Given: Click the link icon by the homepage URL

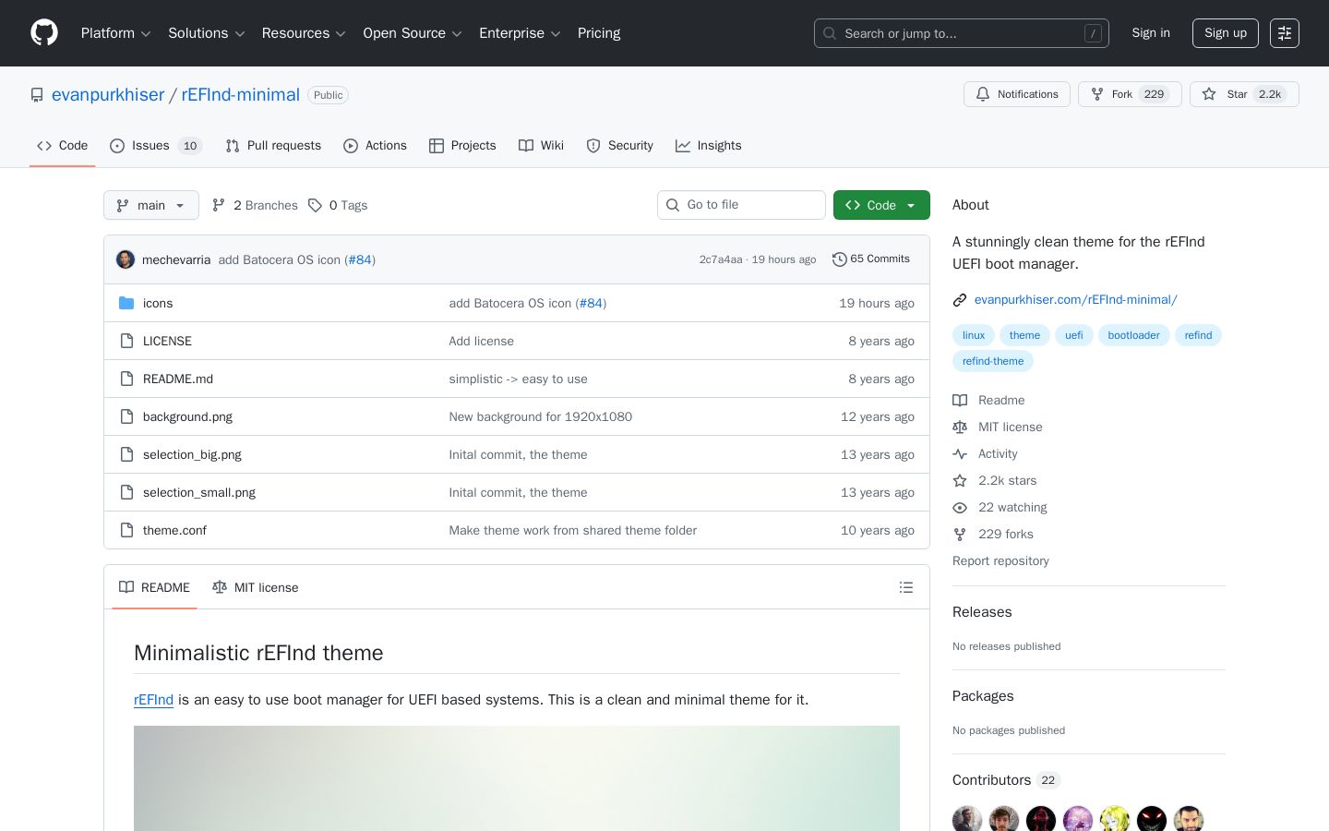Looking at the screenshot, I should pos(960,299).
